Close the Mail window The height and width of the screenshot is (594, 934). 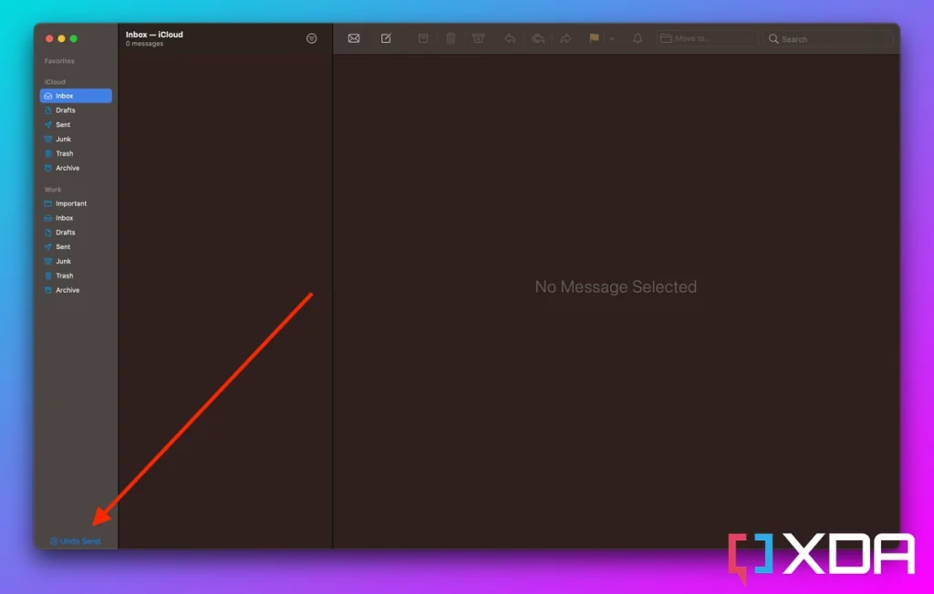(x=49, y=38)
